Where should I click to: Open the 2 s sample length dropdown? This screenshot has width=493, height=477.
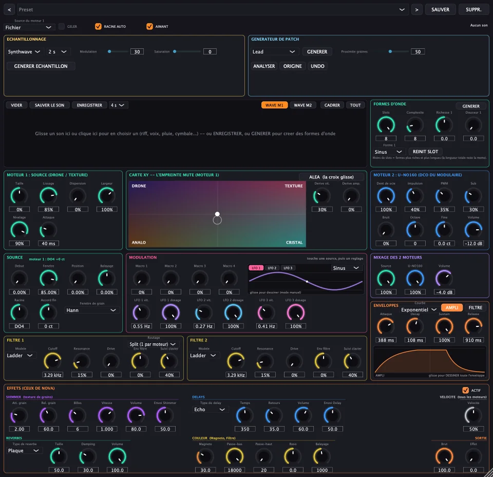(x=58, y=51)
